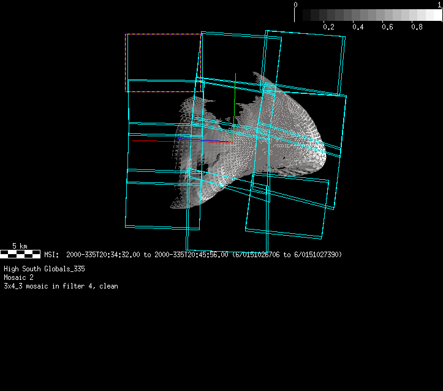443x391 pixels.
Task: Click the short blue axis line
Action: click(218, 141)
